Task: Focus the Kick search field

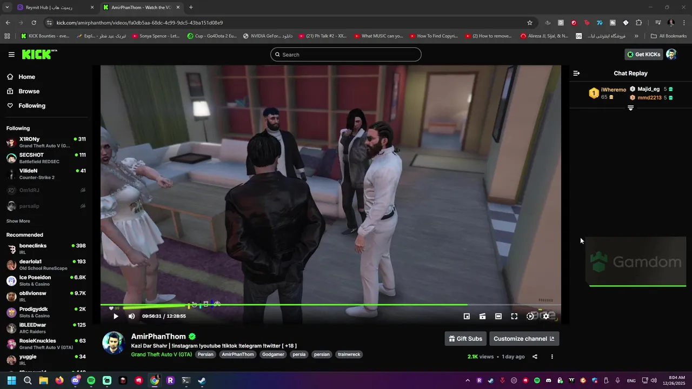Action: pos(346,55)
